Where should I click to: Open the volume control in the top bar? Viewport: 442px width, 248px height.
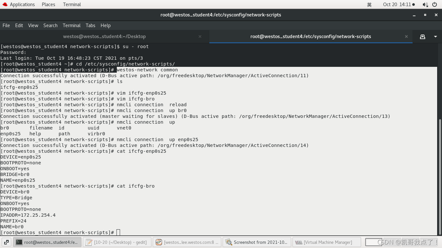point(425,4)
